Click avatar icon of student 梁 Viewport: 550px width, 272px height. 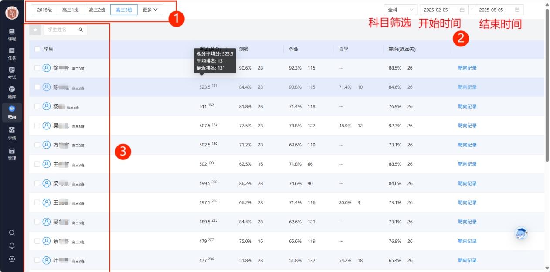point(47,183)
